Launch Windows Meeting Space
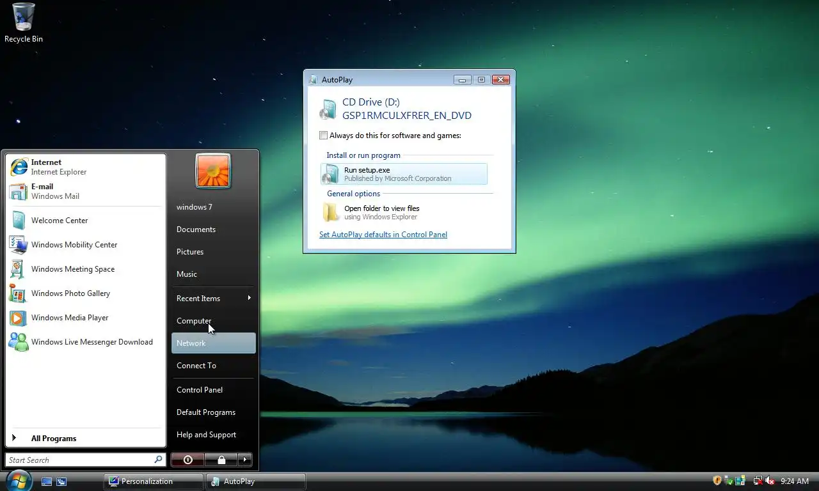 click(86, 269)
